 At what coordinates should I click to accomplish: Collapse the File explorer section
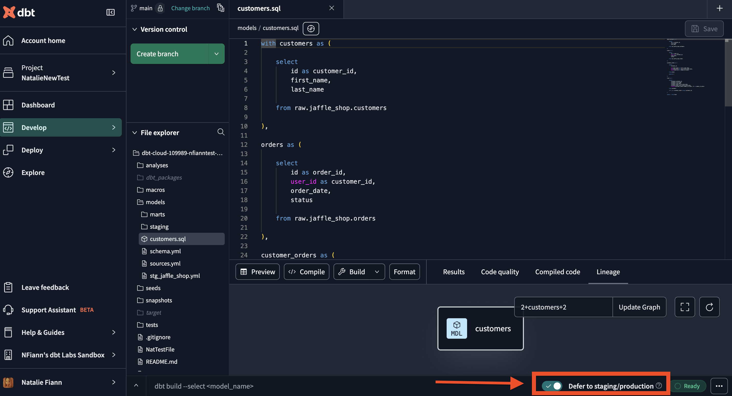pos(135,133)
